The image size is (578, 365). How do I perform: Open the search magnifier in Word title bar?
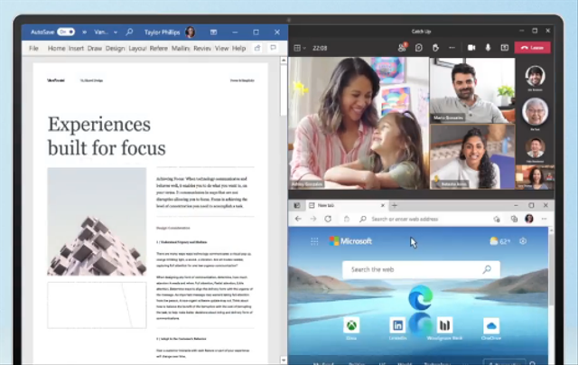click(129, 33)
